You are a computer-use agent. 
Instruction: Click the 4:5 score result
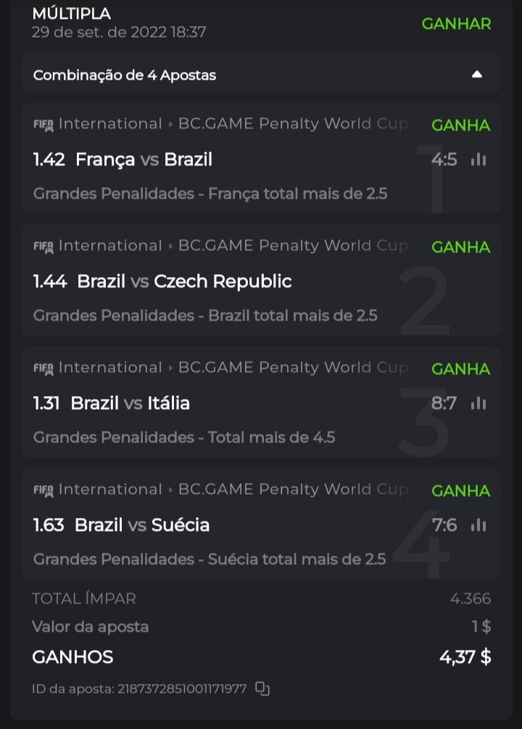click(x=444, y=160)
